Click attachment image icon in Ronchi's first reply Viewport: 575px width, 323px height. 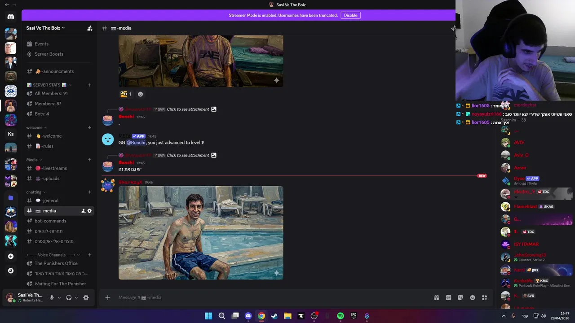(214, 109)
